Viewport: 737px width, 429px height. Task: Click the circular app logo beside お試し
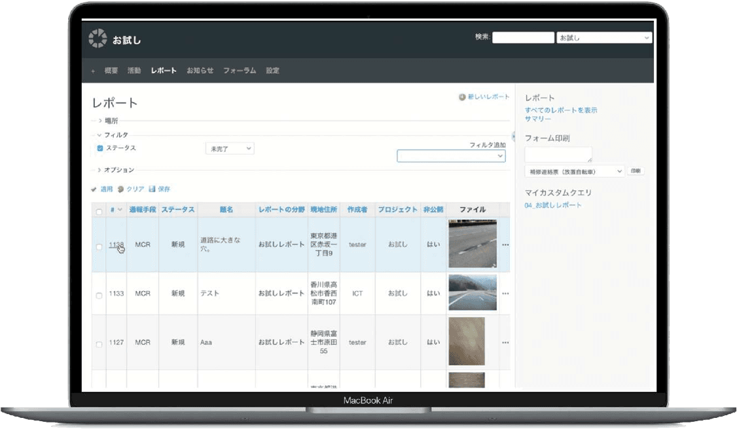[98, 39]
